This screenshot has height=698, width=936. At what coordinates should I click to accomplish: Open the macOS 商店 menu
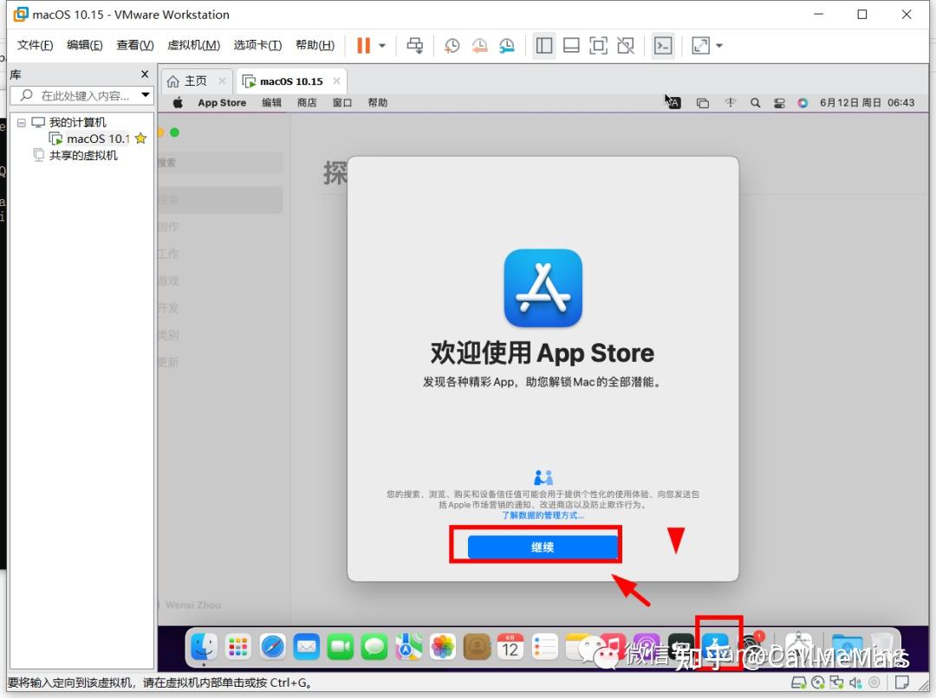307,102
